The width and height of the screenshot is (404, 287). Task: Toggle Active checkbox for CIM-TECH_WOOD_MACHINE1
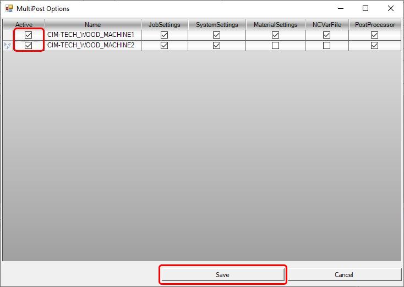(x=29, y=35)
